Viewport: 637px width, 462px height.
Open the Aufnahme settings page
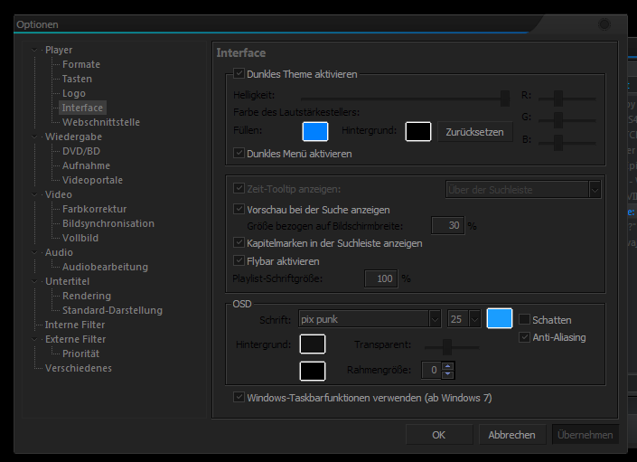(x=86, y=165)
